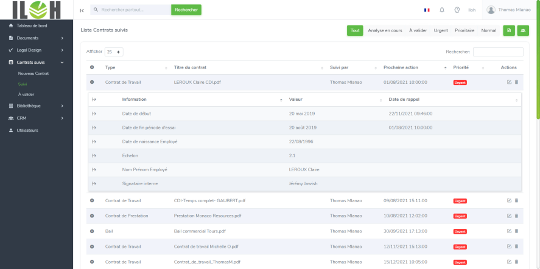Change language via the French flag
Image resolution: width=540 pixels, height=269 pixels.
coord(426,10)
